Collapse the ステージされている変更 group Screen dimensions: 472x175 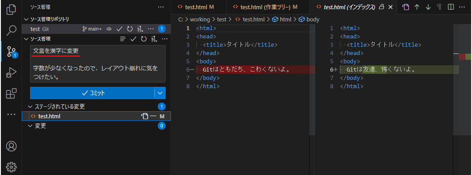click(30, 106)
